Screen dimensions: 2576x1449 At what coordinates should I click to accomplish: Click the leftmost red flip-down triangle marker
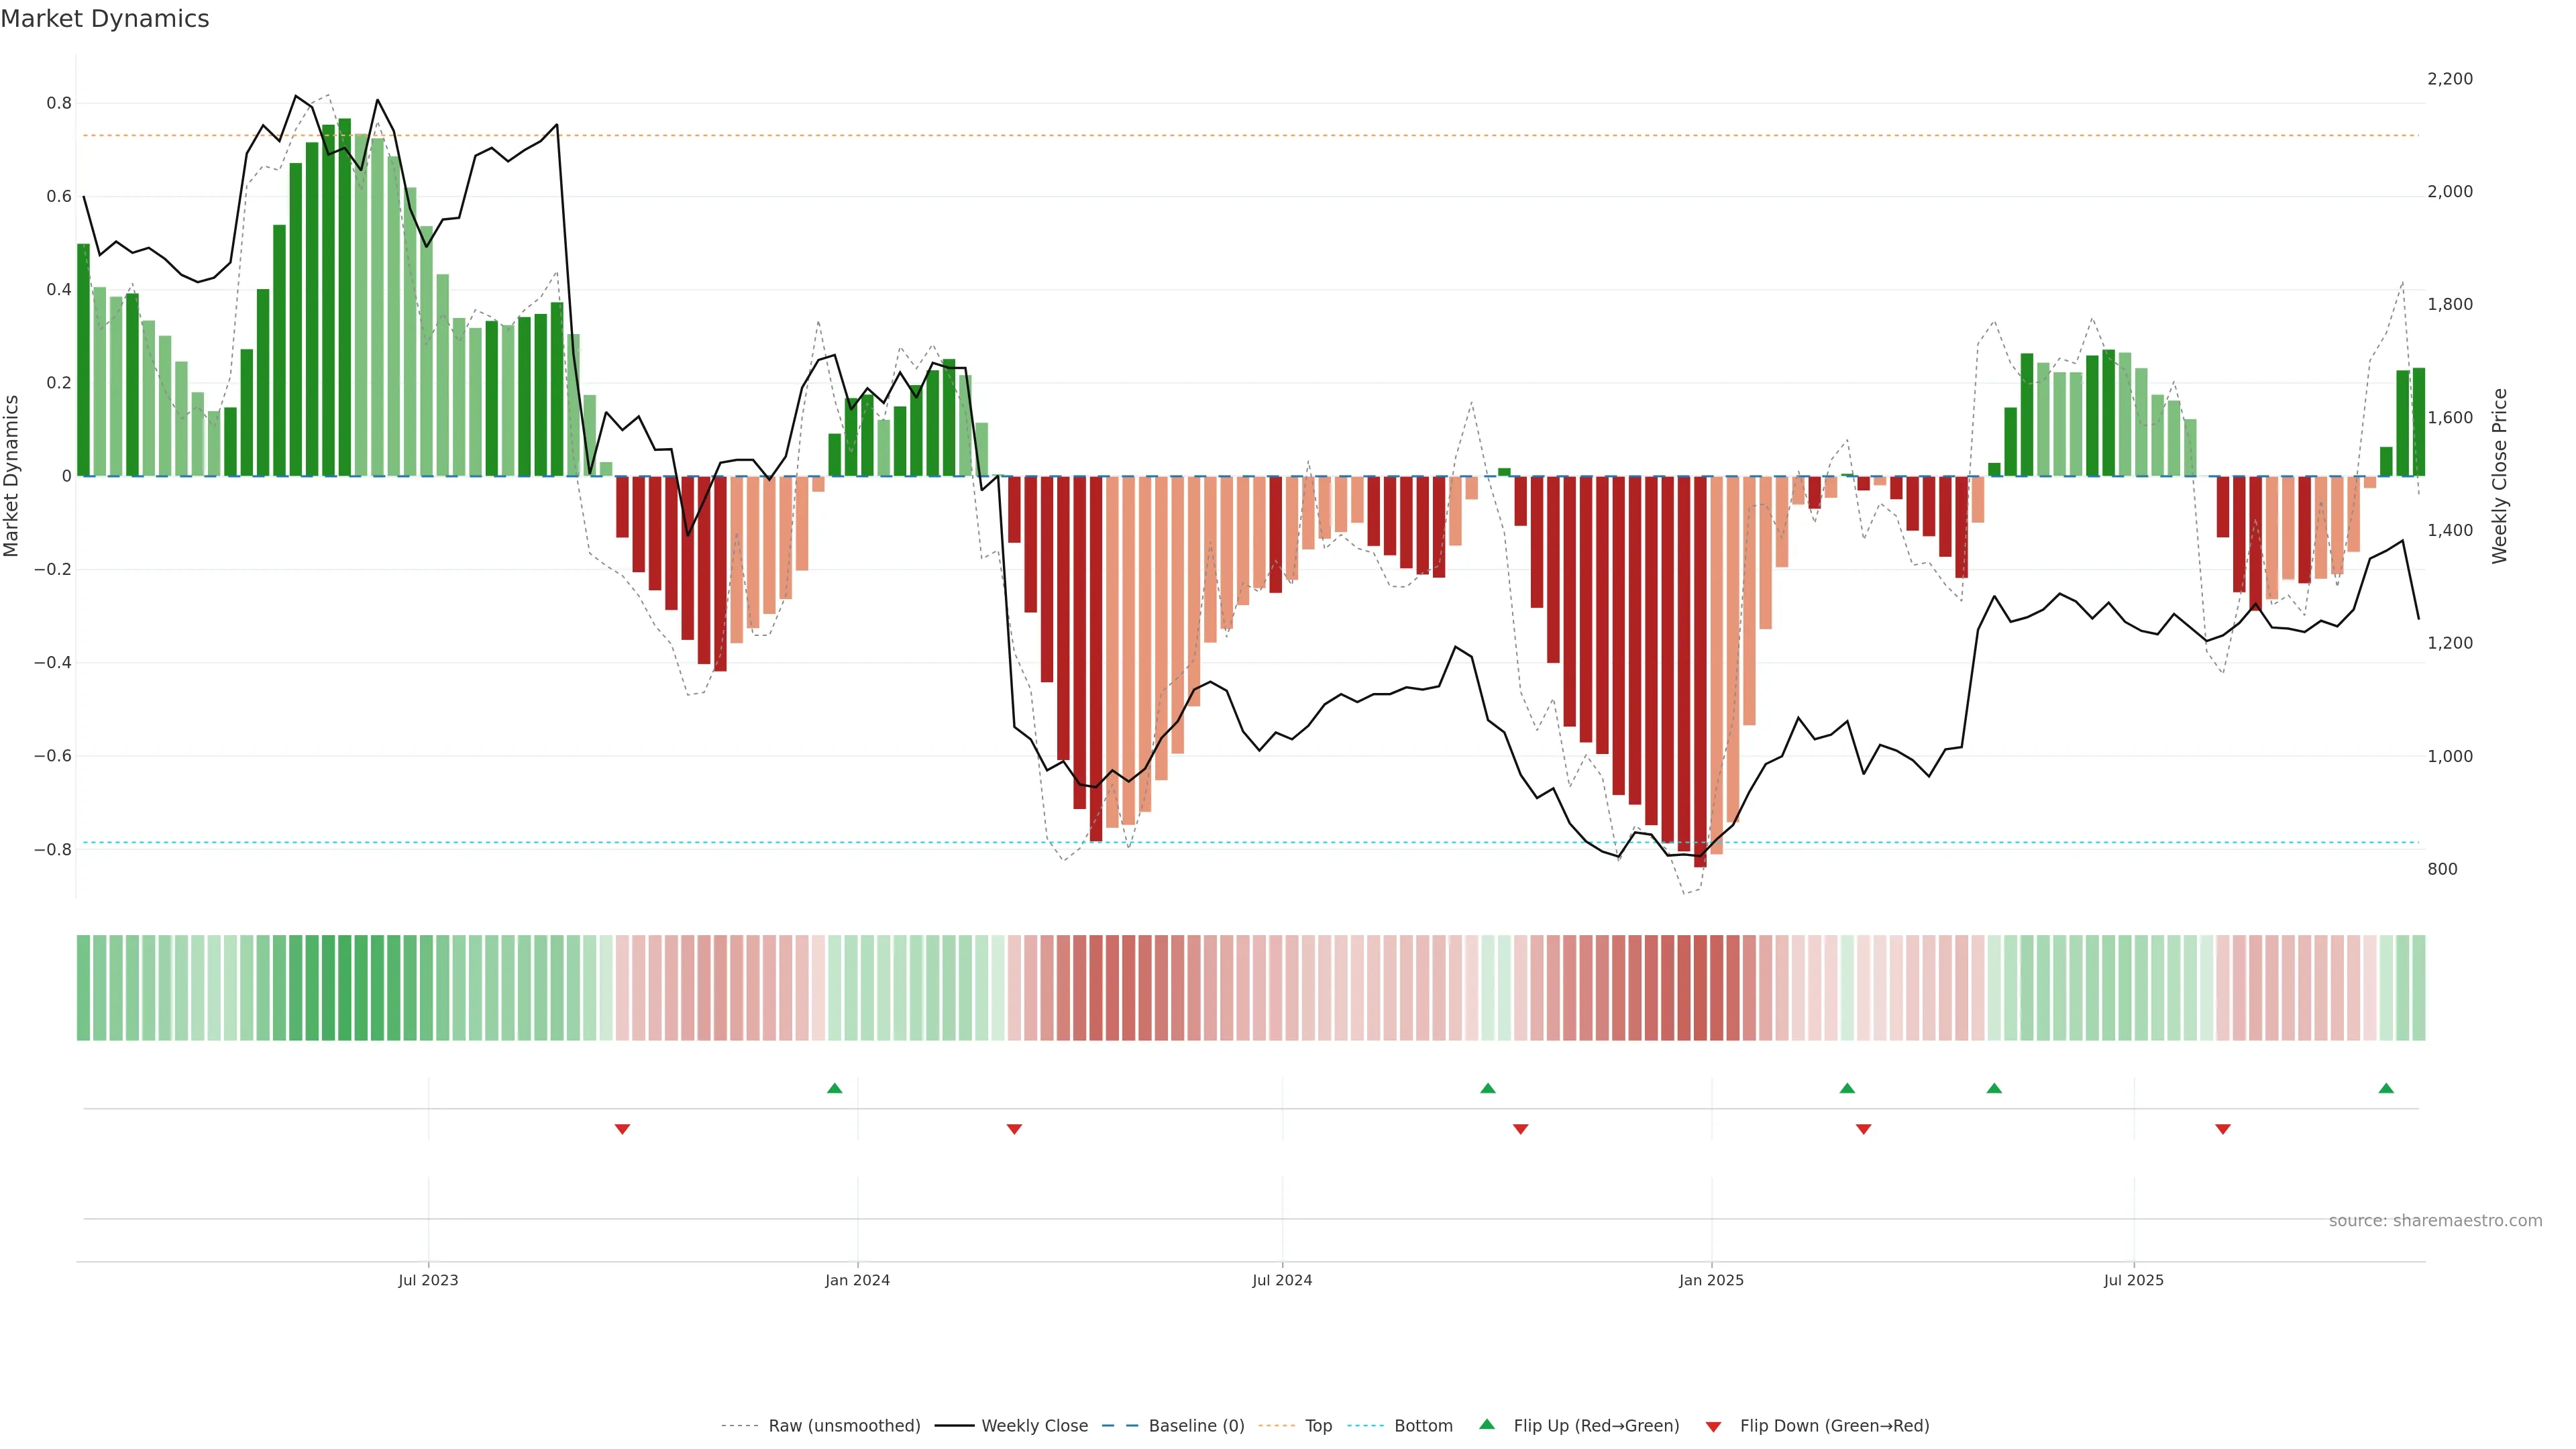pyautogui.click(x=622, y=1129)
